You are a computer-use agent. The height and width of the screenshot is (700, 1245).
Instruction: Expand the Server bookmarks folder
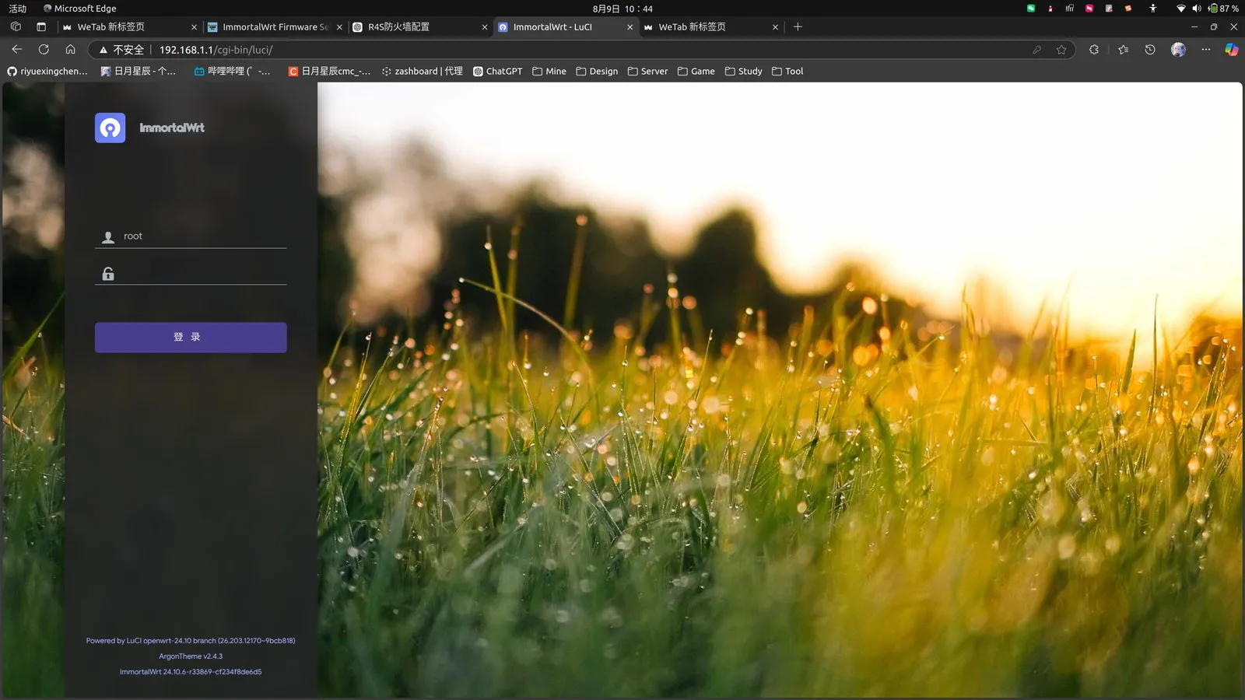(x=647, y=72)
